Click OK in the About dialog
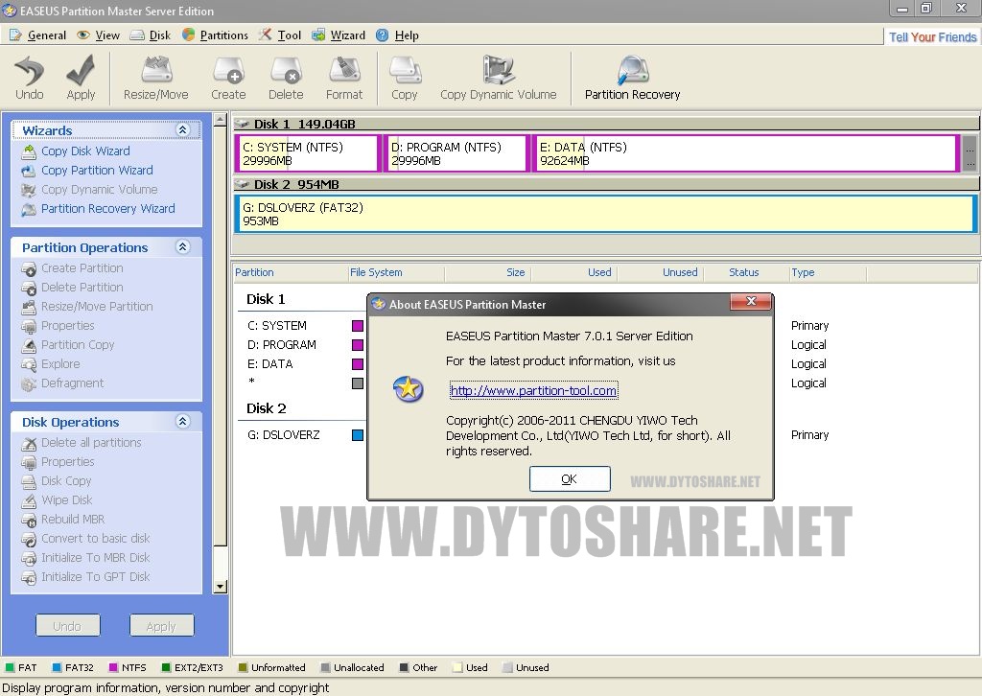 570,478
